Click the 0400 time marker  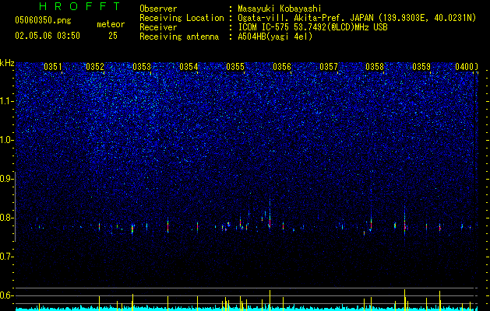click(x=465, y=67)
